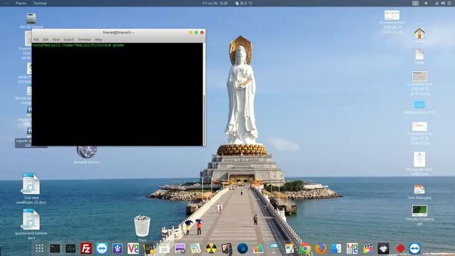Image resolution: width=455 pixels, height=256 pixels.
Task: Open the VNC viewer icon left of script icon
Action: [133, 248]
